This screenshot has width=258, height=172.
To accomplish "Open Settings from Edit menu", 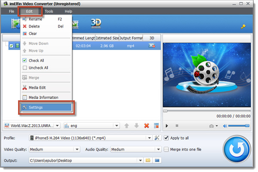I will (46, 107).
